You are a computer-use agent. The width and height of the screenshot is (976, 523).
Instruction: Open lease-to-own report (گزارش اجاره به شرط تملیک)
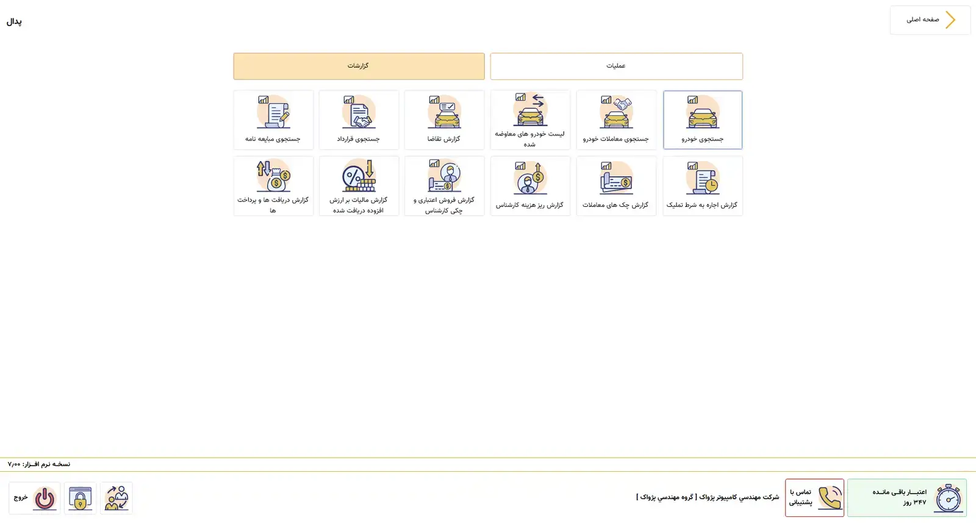click(x=702, y=186)
